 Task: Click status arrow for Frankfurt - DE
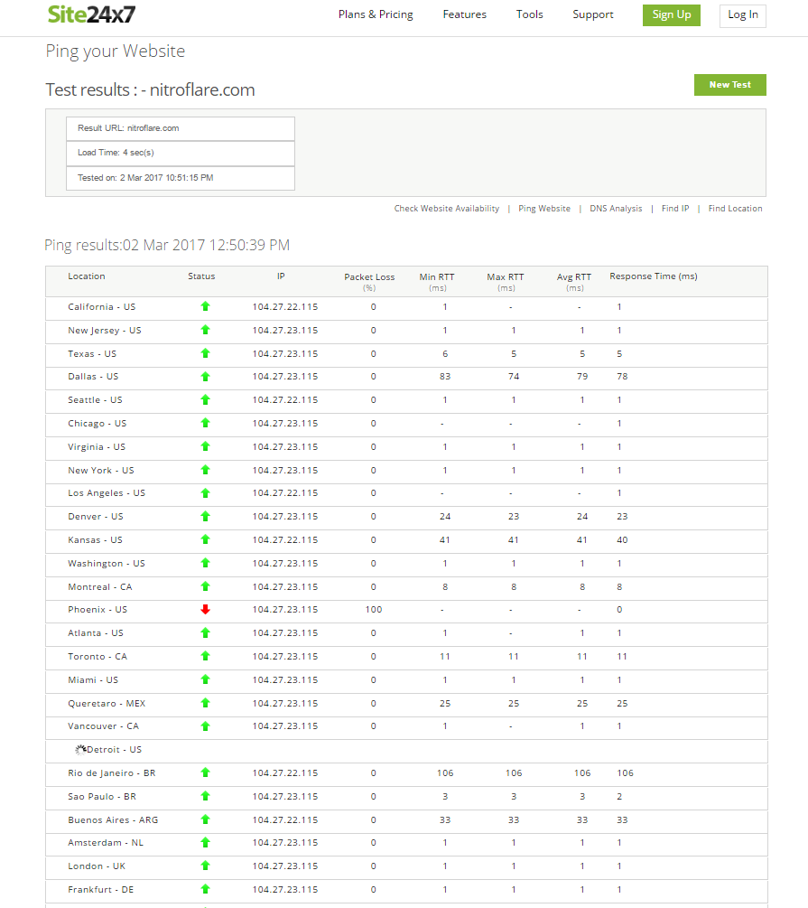pyautogui.click(x=205, y=889)
